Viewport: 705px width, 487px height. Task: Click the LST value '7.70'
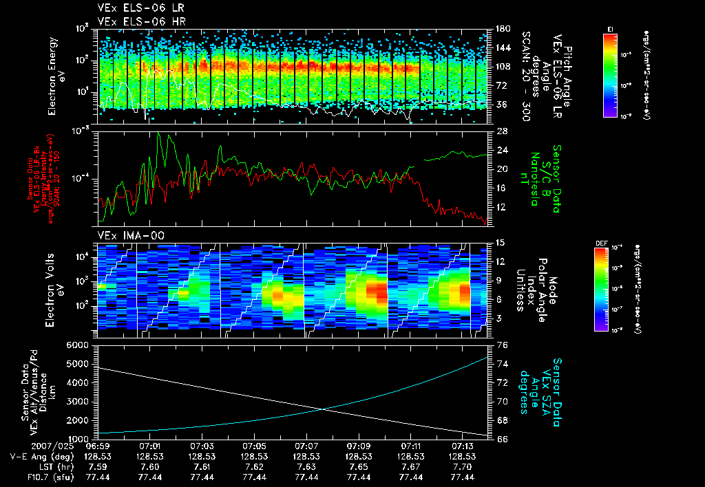click(463, 467)
